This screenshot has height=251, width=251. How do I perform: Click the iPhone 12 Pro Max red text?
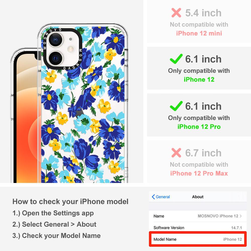click(199, 173)
